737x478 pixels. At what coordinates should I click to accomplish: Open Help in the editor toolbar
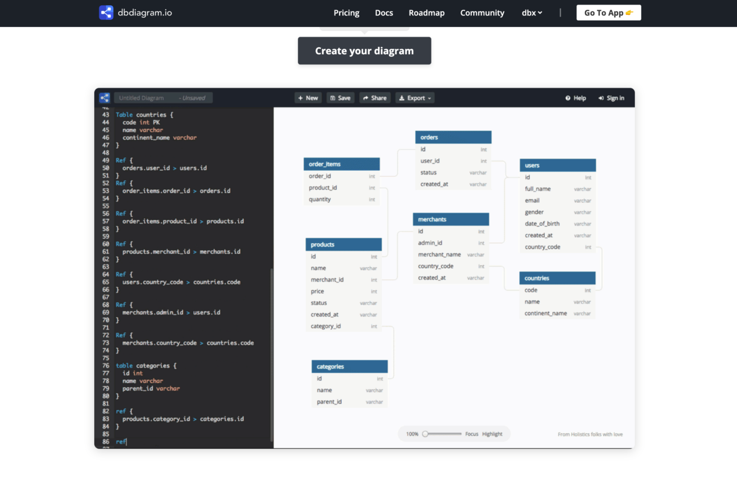[x=575, y=98]
